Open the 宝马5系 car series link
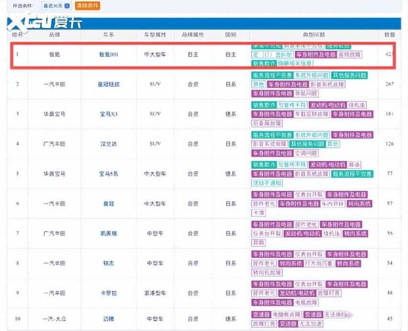The image size is (408, 331). point(109,174)
